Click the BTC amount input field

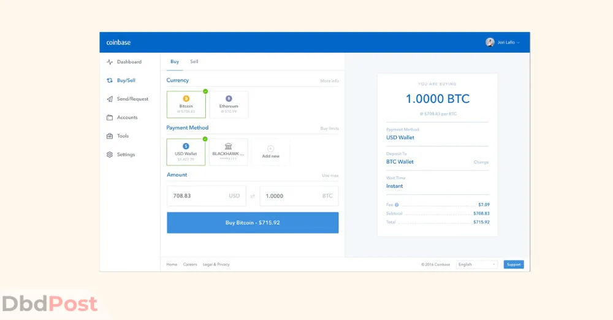click(x=299, y=196)
